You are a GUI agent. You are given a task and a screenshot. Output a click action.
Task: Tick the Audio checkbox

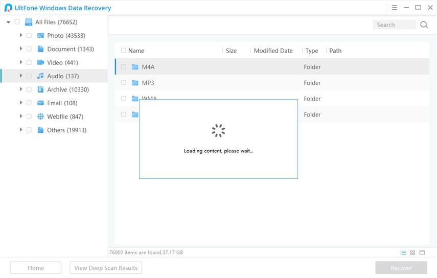[x=29, y=76]
